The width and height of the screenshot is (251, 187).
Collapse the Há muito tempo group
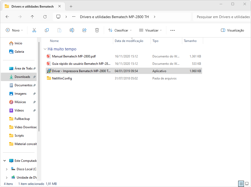click(45, 49)
